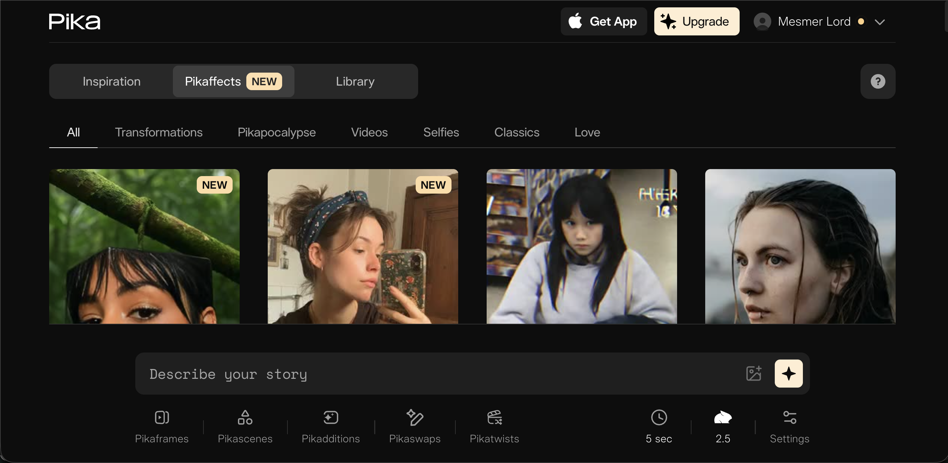Viewport: 948px width, 463px height.
Task: Open the Pikaframes tool
Action: 162,426
